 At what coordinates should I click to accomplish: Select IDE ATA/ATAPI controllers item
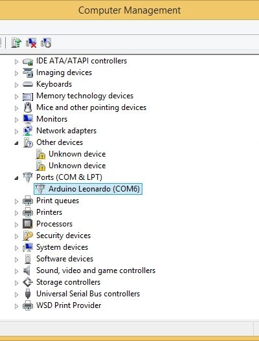coord(82,61)
